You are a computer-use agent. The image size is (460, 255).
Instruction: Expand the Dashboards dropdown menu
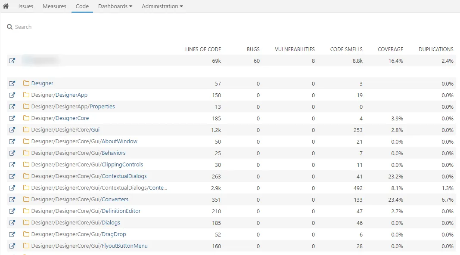tap(115, 6)
